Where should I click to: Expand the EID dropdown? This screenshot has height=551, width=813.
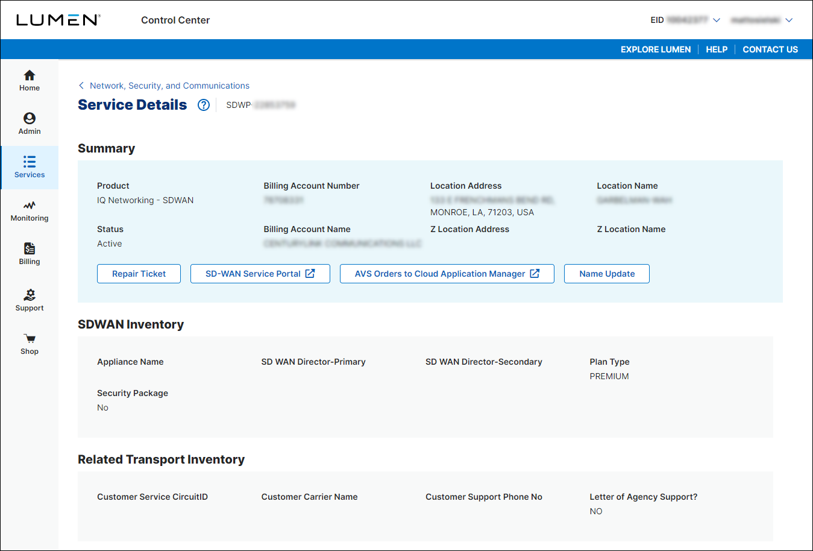[685, 20]
